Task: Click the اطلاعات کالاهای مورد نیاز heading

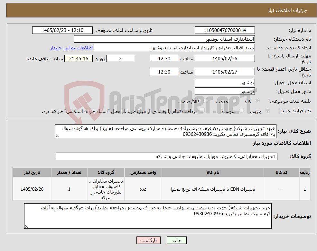Action: 282,143
